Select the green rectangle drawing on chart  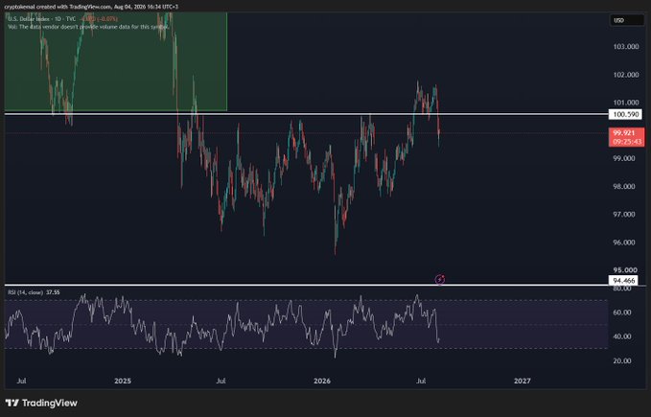[x=116, y=61]
